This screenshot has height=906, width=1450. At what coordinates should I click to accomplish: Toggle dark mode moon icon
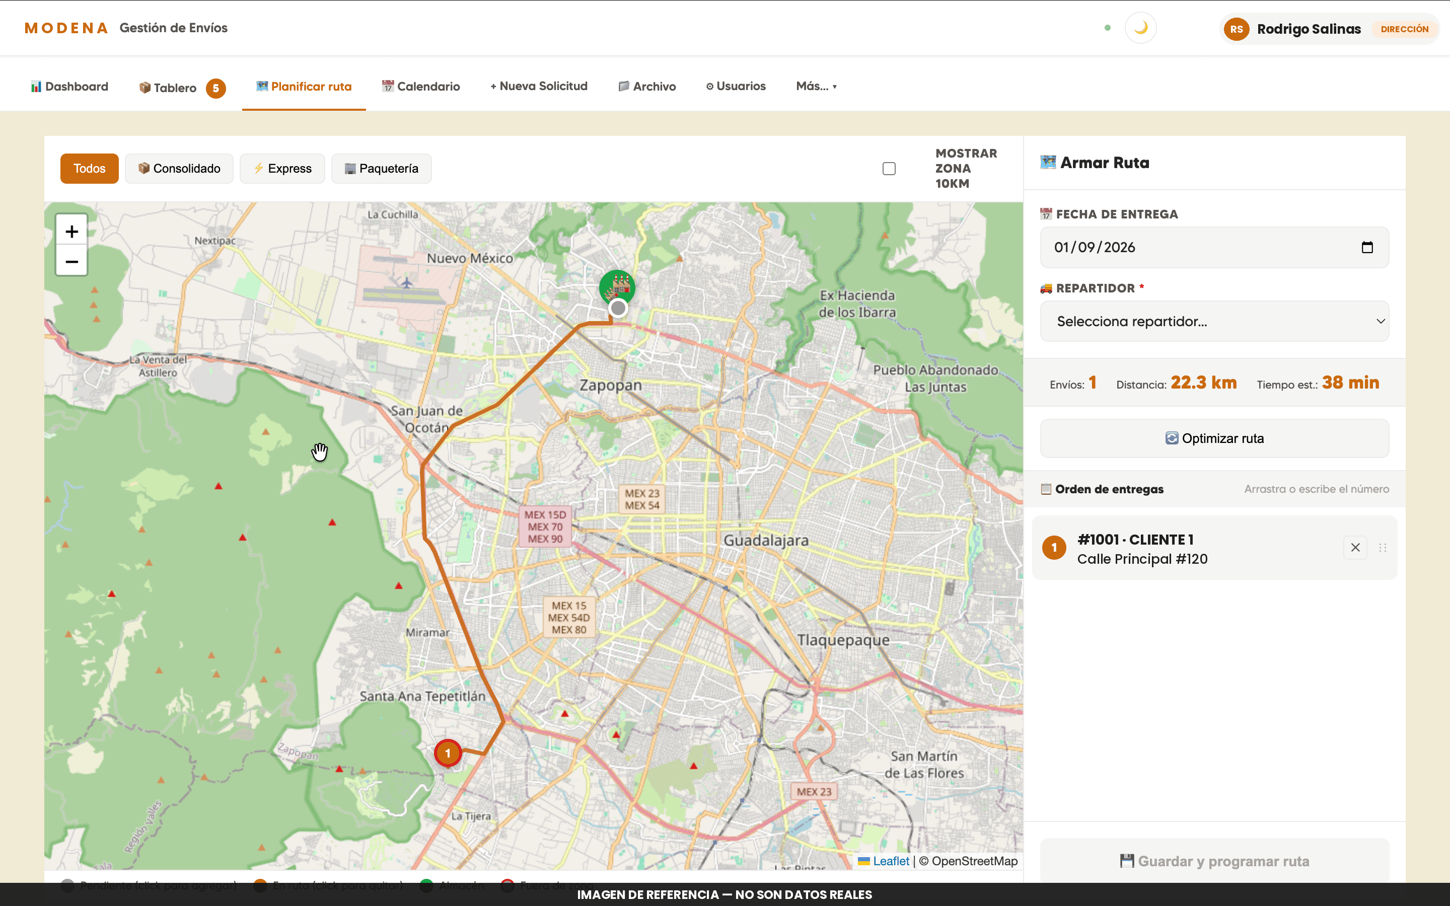[x=1140, y=28]
